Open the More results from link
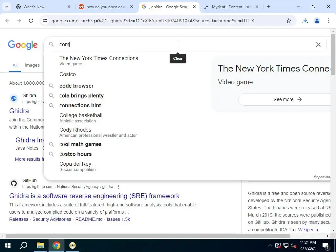The height and width of the screenshot is (252, 336). (x=29, y=159)
